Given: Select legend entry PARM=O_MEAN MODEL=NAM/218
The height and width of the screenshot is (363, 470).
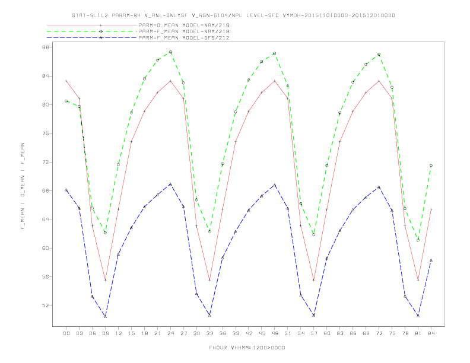Looking at the screenshot, I should (x=184, y=25).
